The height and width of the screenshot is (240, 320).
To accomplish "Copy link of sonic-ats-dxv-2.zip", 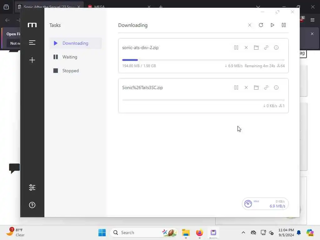I will pos(266,47).
